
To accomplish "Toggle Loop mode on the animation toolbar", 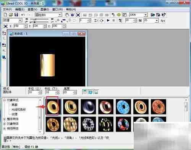I will (x=102, y=20).
